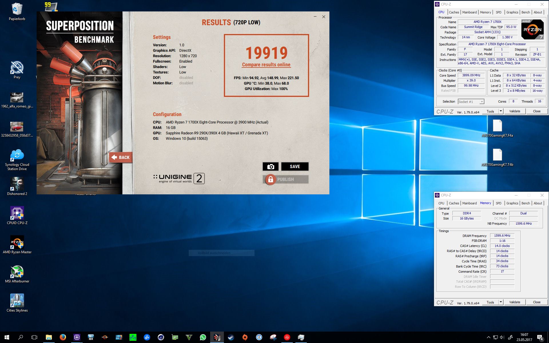Click the camera screenshot icon button
The height and width of the screenshot is (343, 549).
tap(270, 167)
